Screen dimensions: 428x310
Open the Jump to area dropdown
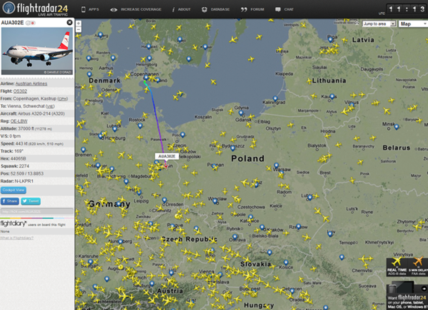click(x=379, y=24)
